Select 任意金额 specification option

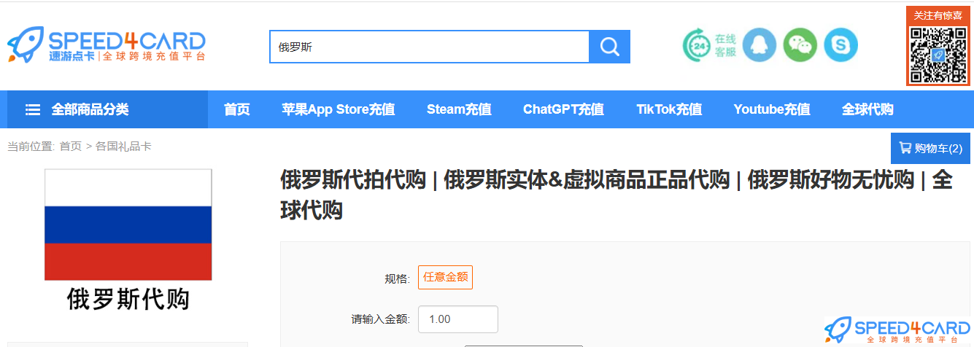coord(445,277)
